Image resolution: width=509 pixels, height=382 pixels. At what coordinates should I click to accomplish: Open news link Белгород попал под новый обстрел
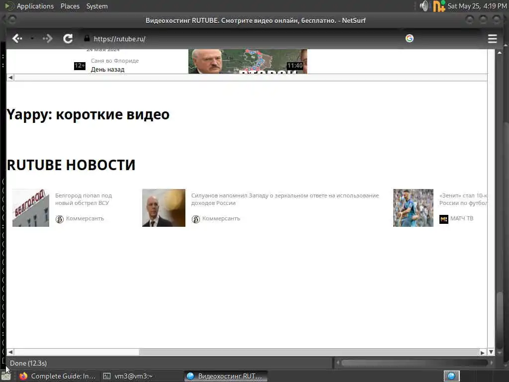click(84, 199)
